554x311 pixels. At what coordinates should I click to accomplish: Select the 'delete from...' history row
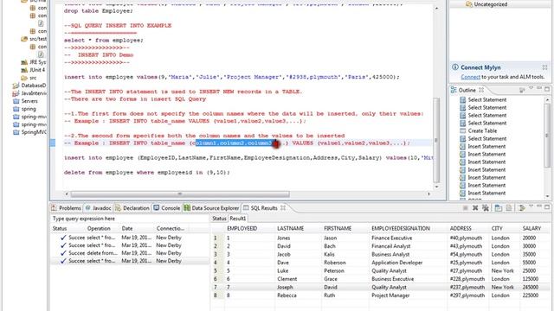coord(130,253)
